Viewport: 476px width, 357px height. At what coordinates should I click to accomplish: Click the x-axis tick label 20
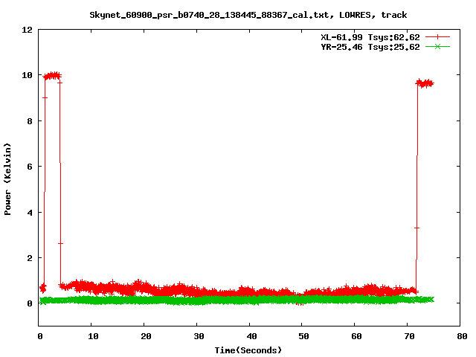146,336
